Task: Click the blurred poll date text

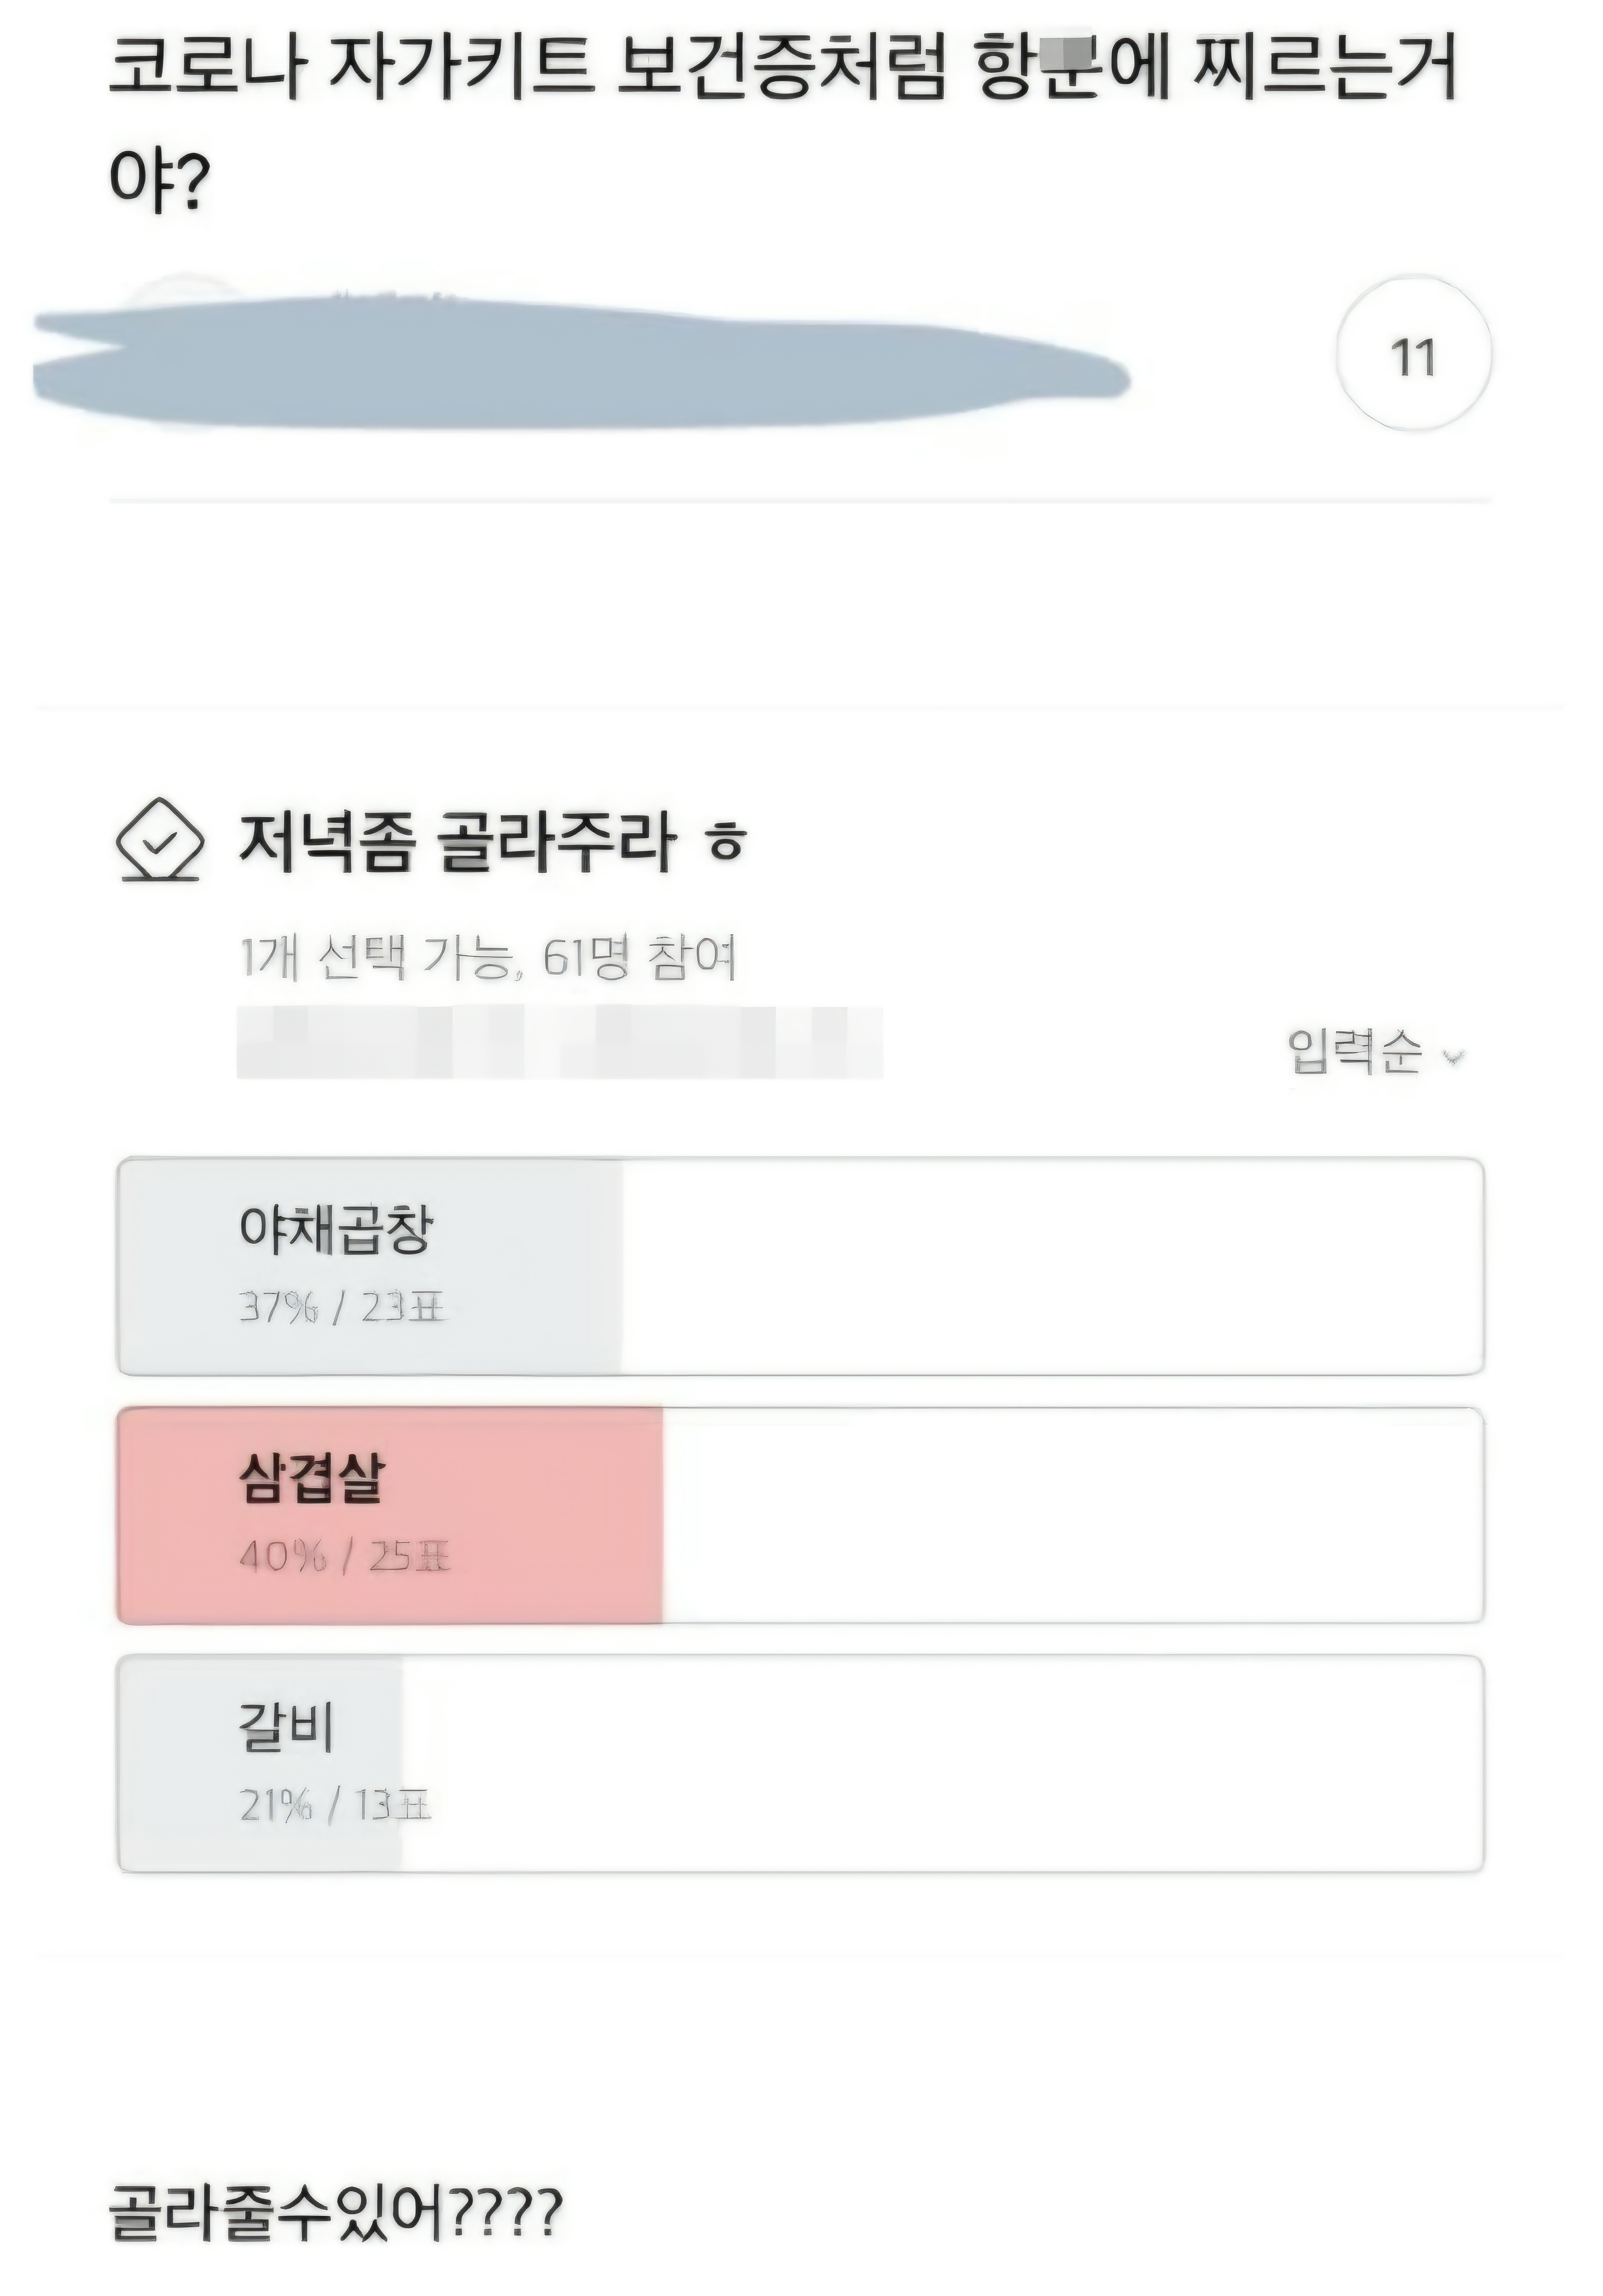Action: (559, 1042)
